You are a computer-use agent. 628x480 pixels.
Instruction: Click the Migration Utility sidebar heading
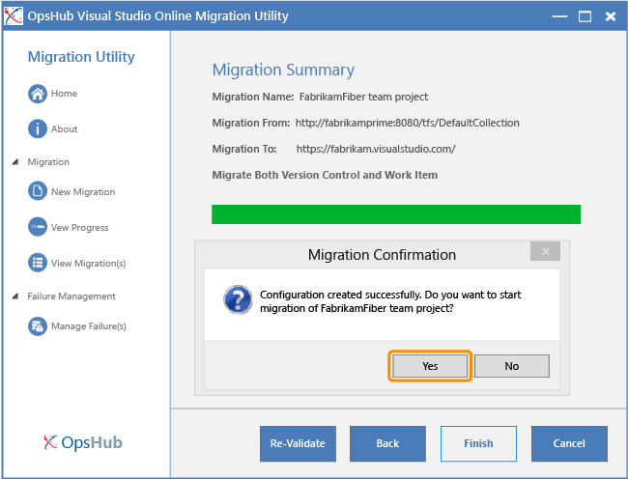click(81, 57)
